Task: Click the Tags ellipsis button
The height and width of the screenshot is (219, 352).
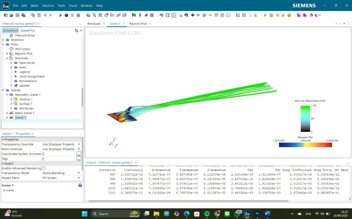Action: pos(79,159)
